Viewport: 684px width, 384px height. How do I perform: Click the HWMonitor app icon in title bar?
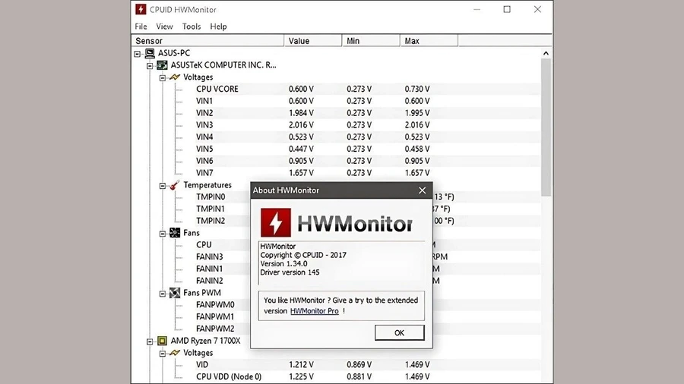click(x=141, y=9)
